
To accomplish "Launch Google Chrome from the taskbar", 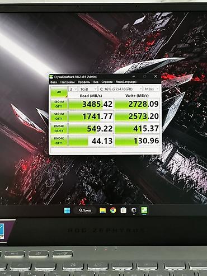I will [113, 210].
